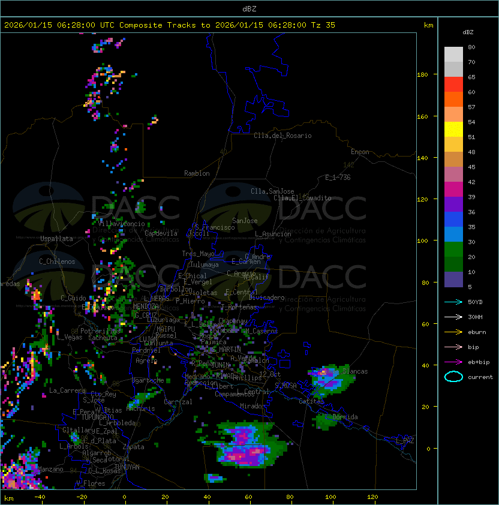Click the 'Encon' map label

[x=360, y=152]
